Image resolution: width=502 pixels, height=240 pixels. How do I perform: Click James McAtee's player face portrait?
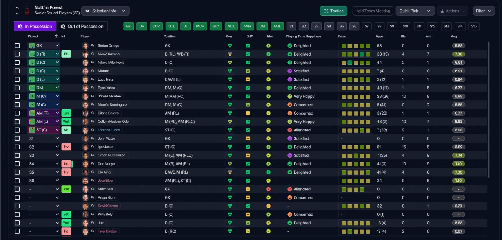coord(85,96)
